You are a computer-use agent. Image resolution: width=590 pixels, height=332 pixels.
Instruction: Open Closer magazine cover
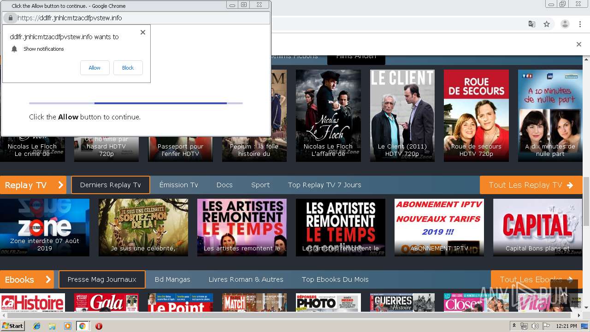pyautogui.click(x=476, y=302)
